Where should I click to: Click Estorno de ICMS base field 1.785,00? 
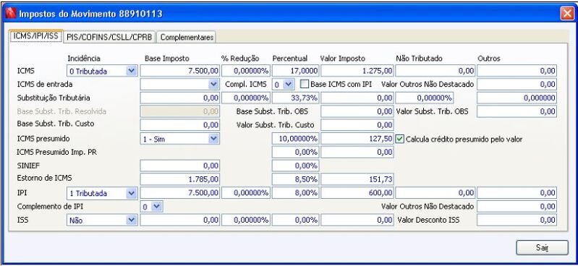180,179
